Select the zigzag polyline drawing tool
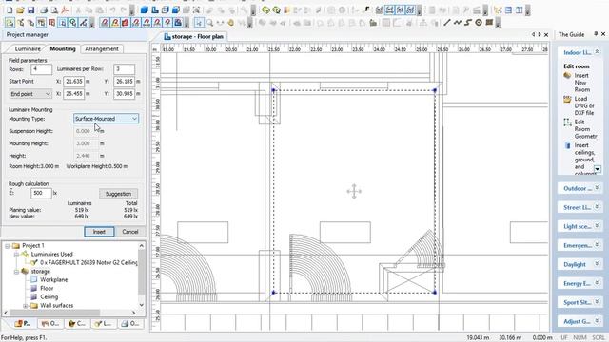609x342 pixels. point(458,23)
